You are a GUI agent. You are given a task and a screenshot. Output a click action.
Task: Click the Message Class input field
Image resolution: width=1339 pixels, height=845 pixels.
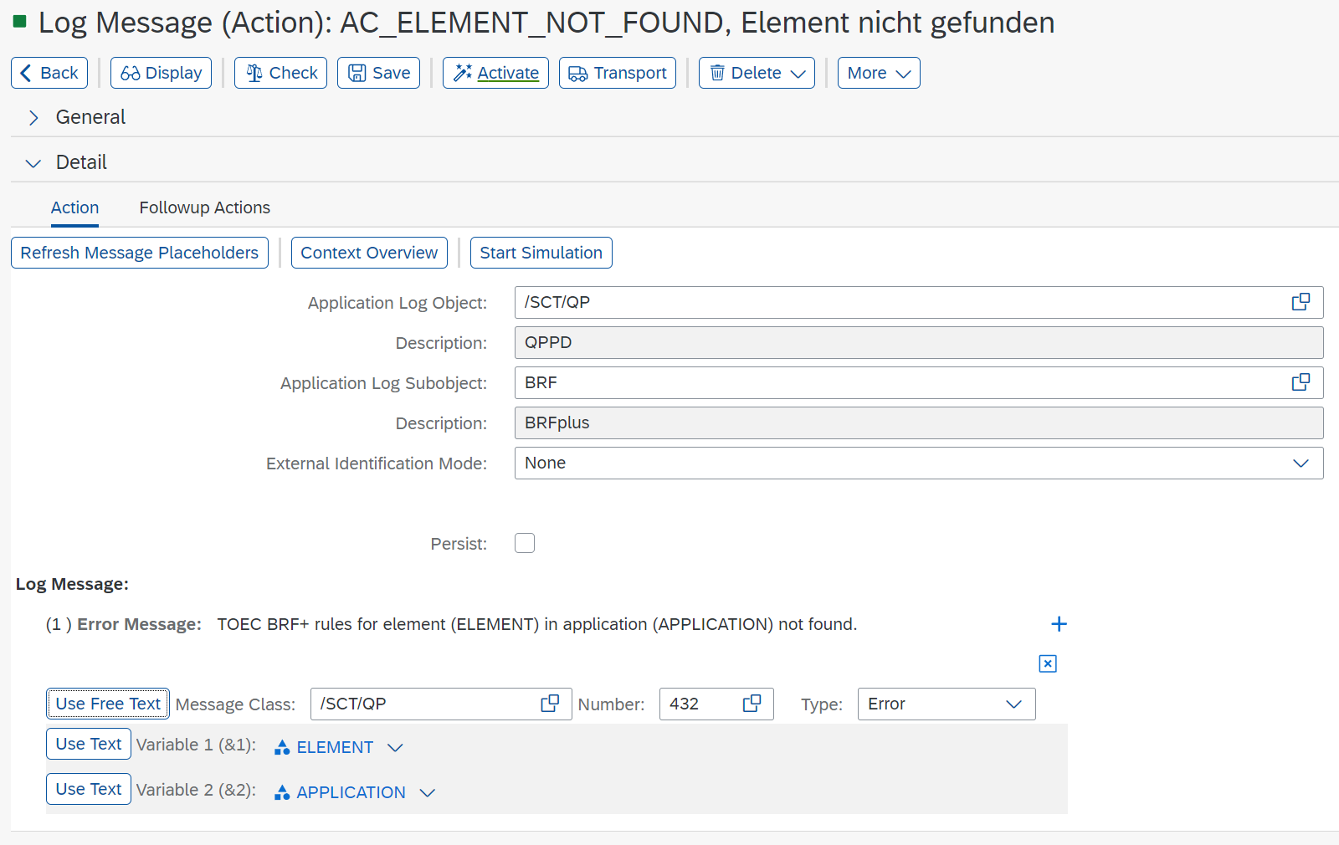[x=423, y=704]
